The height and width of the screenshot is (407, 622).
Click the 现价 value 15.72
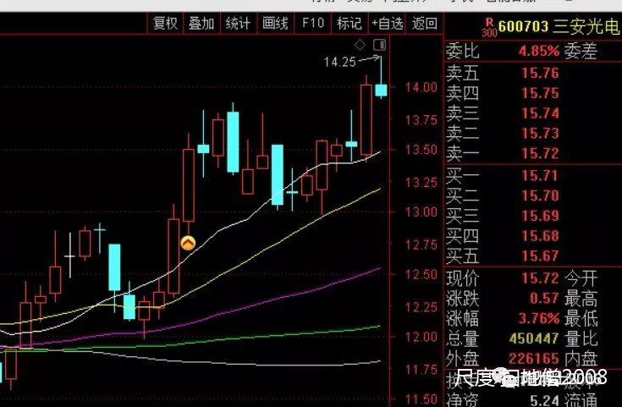tap(540, 278)
